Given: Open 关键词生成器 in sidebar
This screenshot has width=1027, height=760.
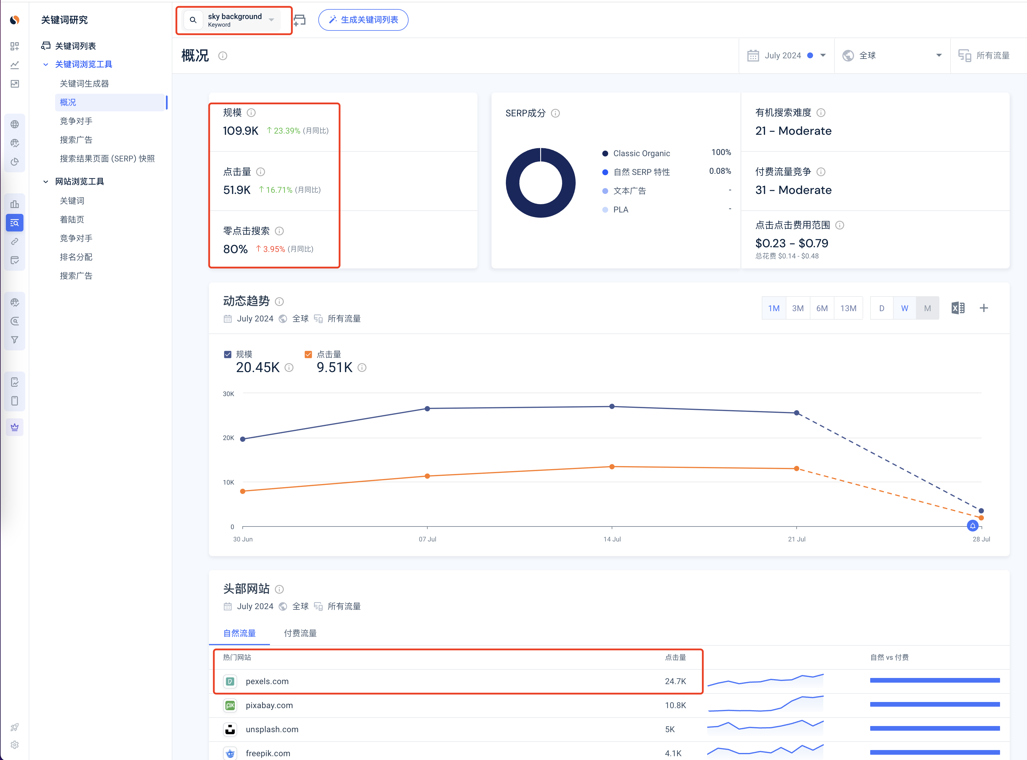Looking at the screenshot, I should click(84, 84).
